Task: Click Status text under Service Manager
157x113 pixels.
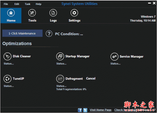Action: coord(115,64)
